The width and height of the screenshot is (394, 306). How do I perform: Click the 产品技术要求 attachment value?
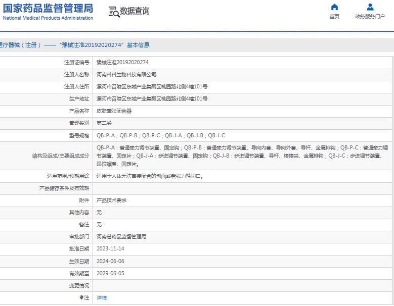tap(112, 200)
